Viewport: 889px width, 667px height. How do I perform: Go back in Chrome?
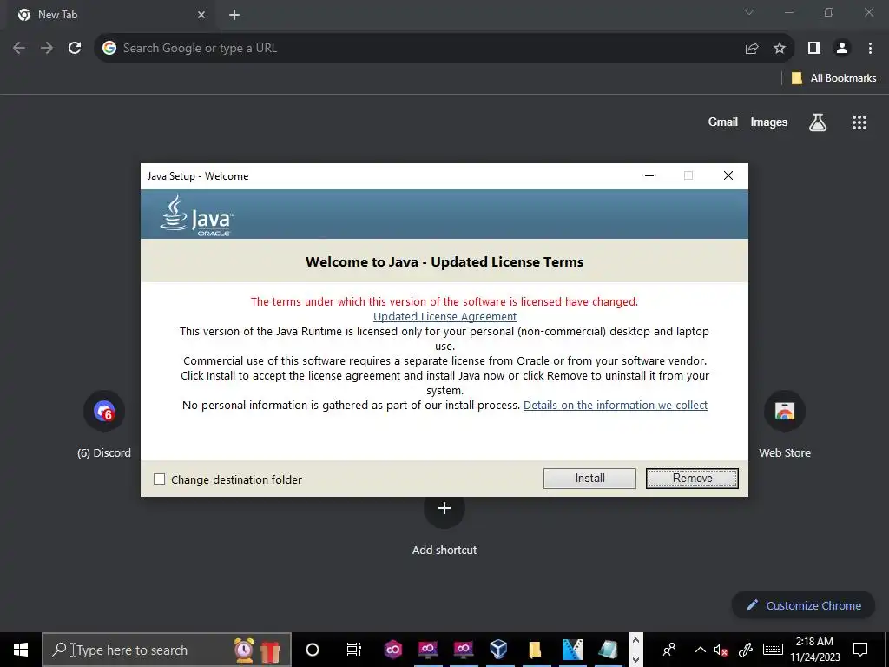tap(19, 49)
